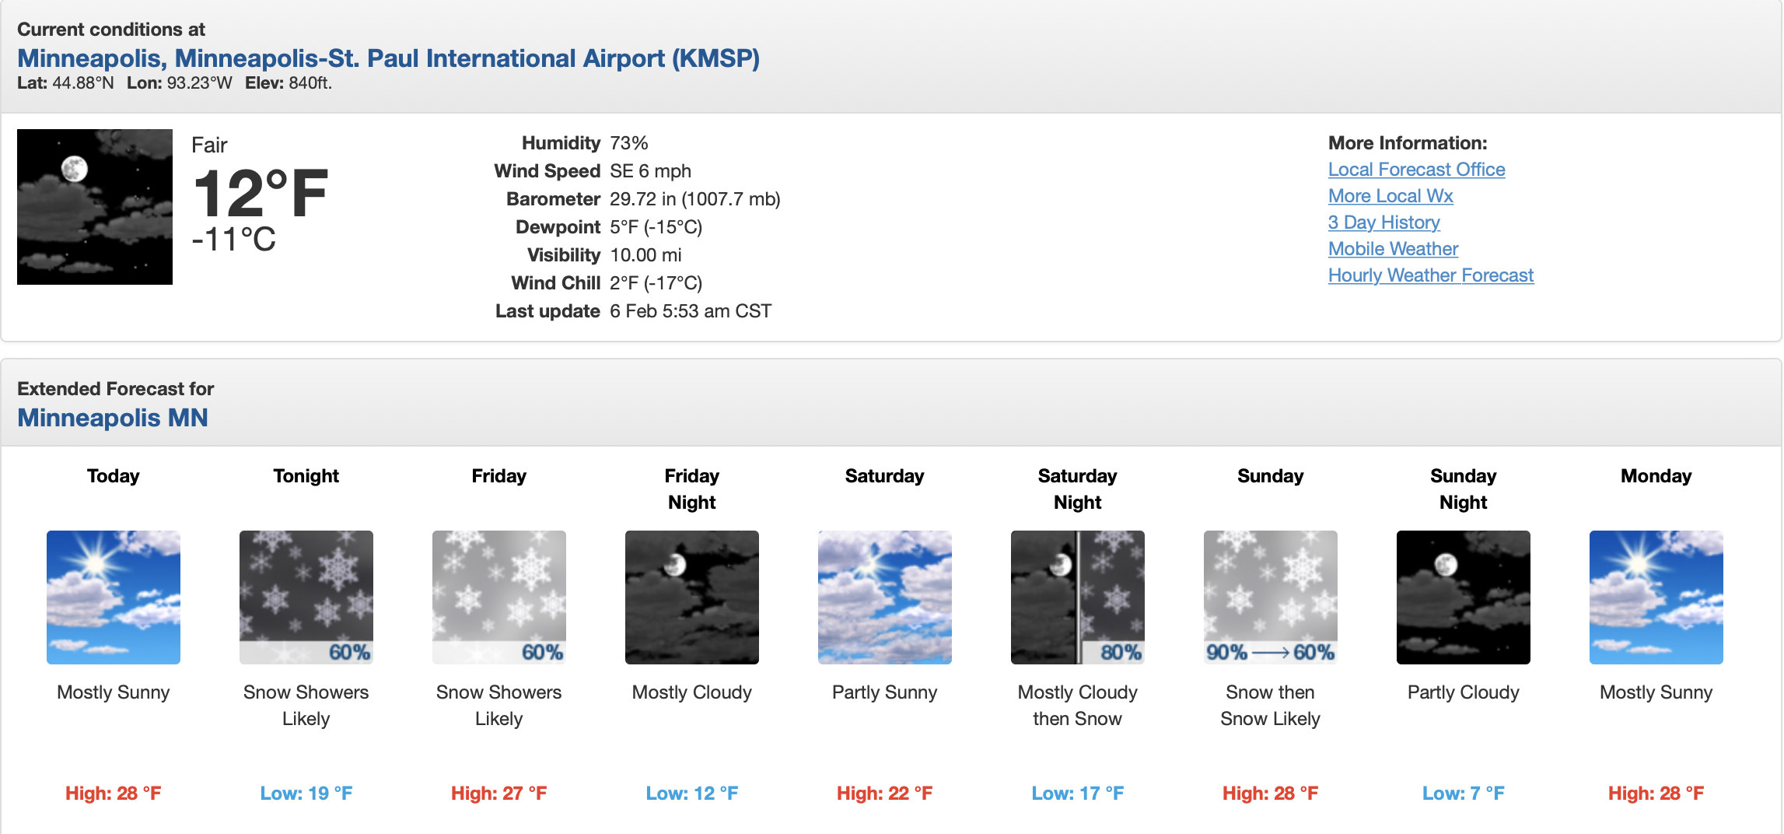Click Sunday's 90% to 60% snow icon
The height and width of the screenshot is (834, 1784).
tap(1271, 597)
